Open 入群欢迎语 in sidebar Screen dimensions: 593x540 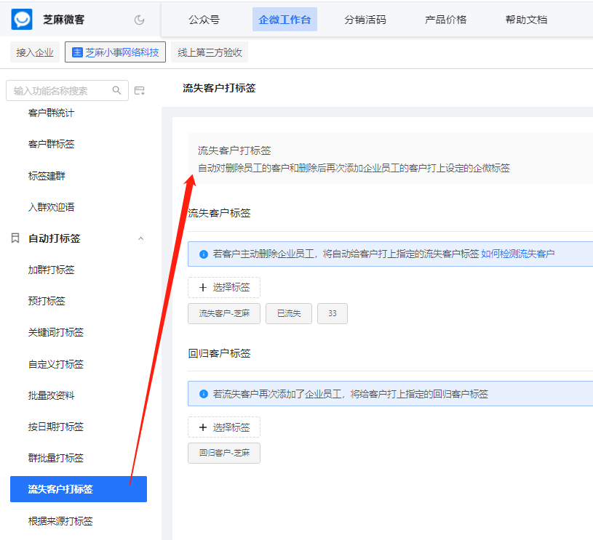coord(51,207)
